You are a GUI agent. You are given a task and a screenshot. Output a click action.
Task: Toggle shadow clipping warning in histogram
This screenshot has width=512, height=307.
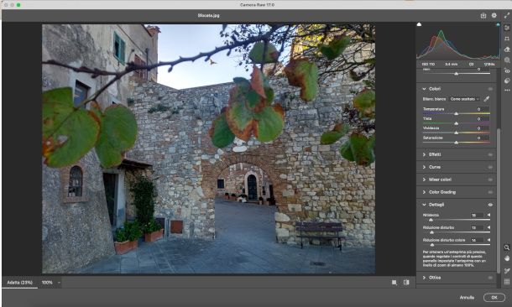[419, 24]
